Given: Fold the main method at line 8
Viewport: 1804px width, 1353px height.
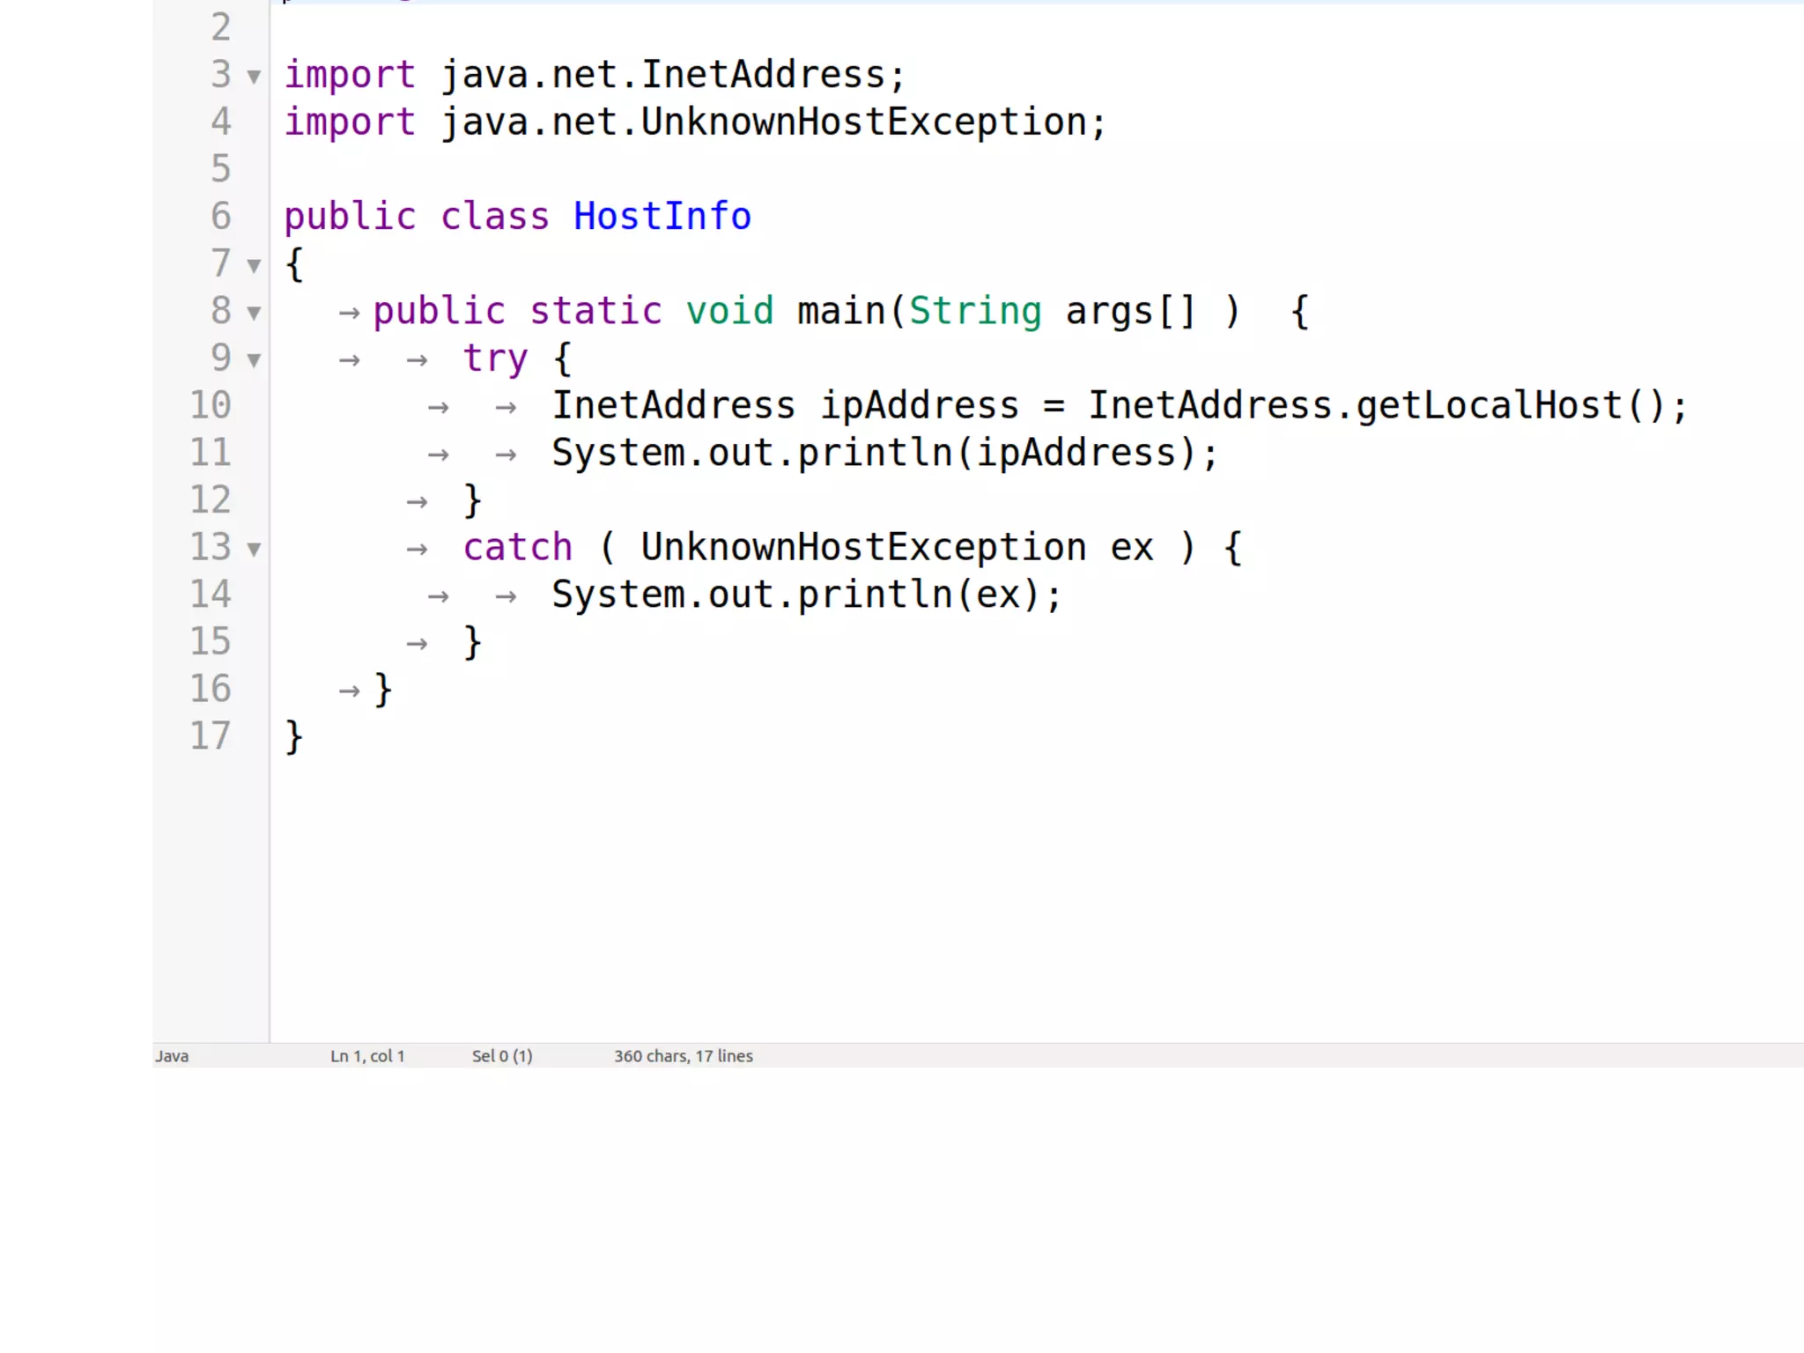Looking at the screenshot, I should [x=254, y=313].
